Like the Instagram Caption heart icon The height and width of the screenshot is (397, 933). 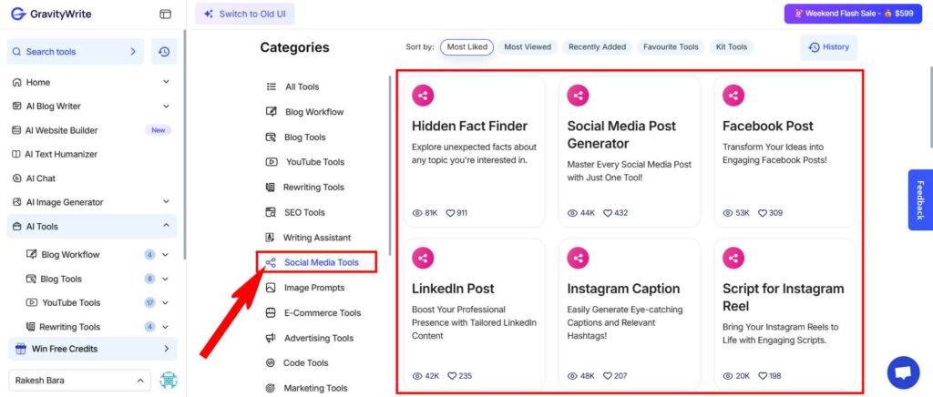point(608,376)
